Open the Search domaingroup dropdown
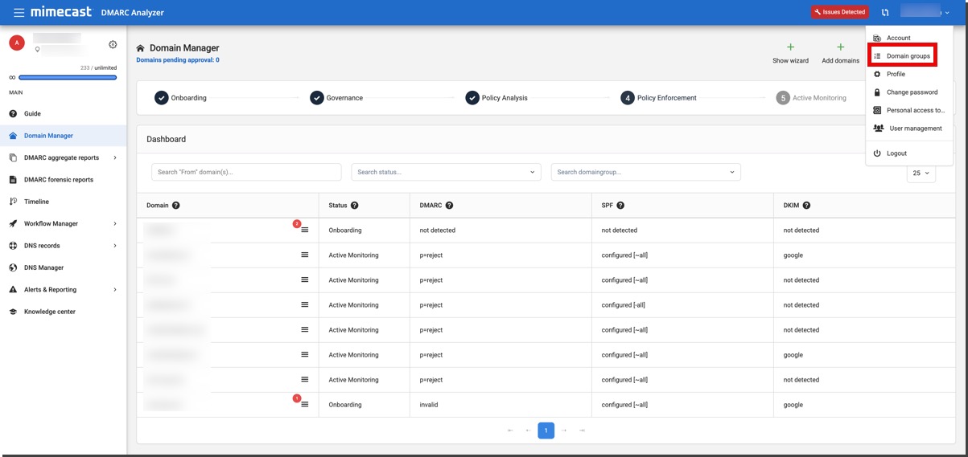968x457 pixels. click(645, 172)
